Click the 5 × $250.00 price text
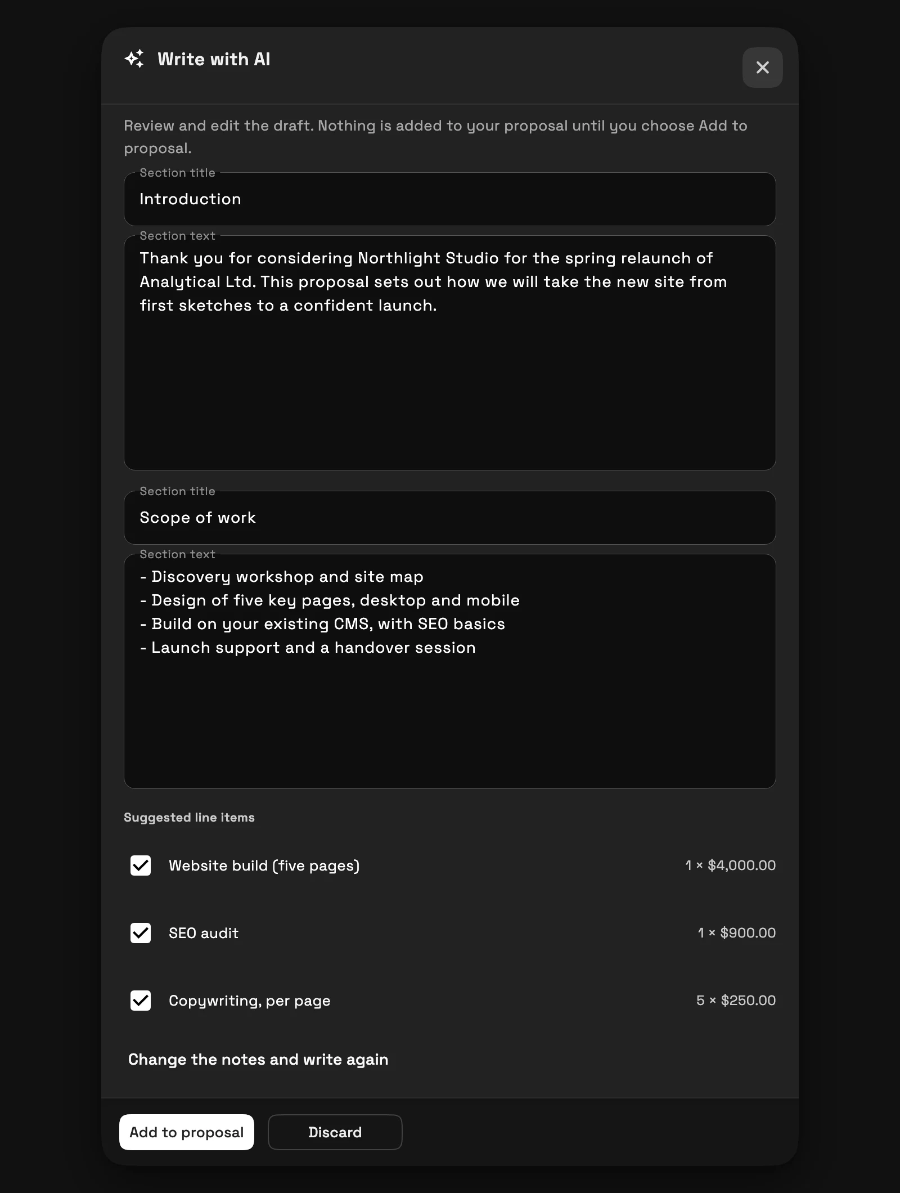 click(736, 1001)
